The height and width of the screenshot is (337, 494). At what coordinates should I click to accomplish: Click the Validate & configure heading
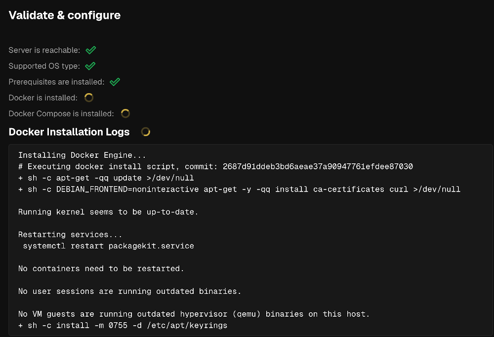click(65, 15)
